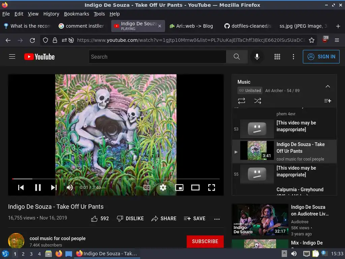Click the SHARE button
Image resolution: width=345 pixels, height=259 pixels.
tap(164, 219)
